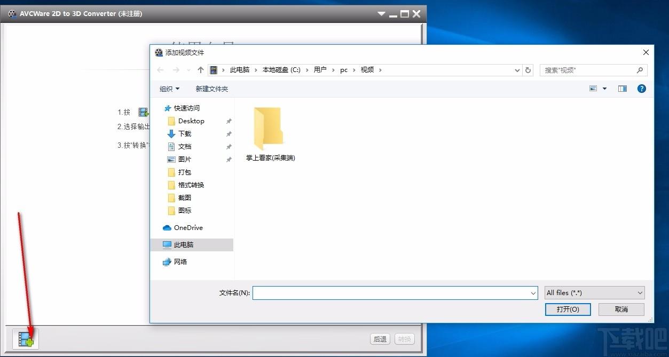Click the search magnifier icon
669x357 pixels.
click(640, 70)
